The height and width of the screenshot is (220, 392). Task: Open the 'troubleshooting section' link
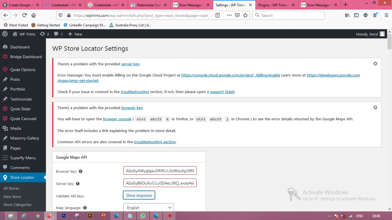tap(155, 142)
